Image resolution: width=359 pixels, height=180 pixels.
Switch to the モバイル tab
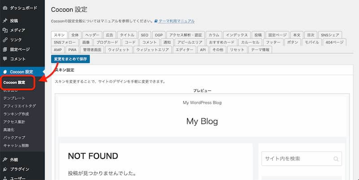point(311,42)
